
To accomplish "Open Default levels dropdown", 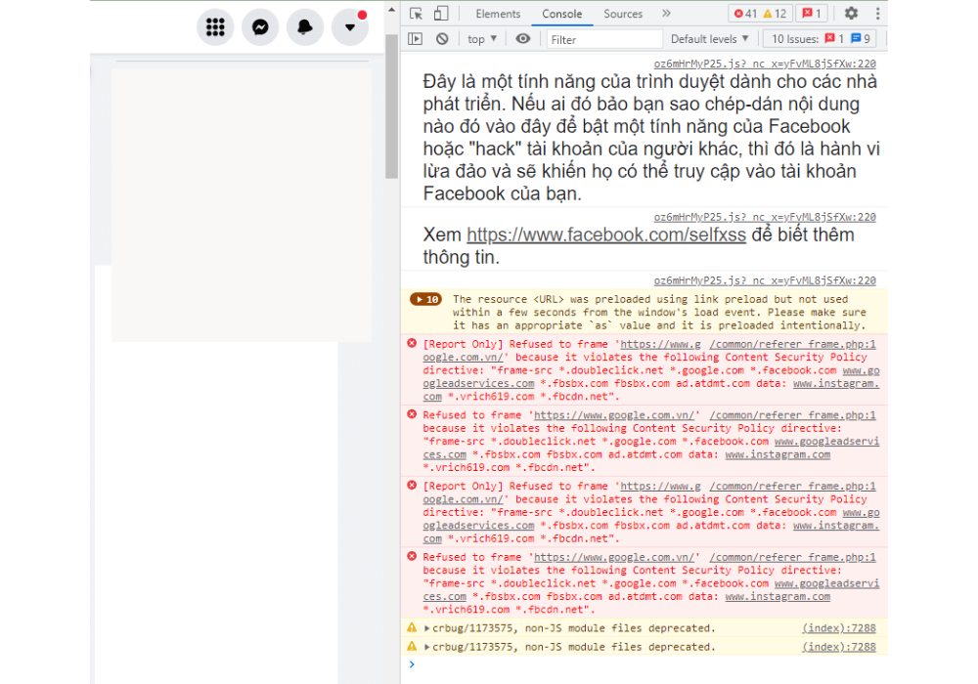I will 710,39.
